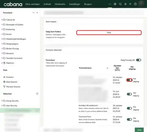Click the Har adgang column header
Viewport: 147px width, 132px height.
pos(132,68)
